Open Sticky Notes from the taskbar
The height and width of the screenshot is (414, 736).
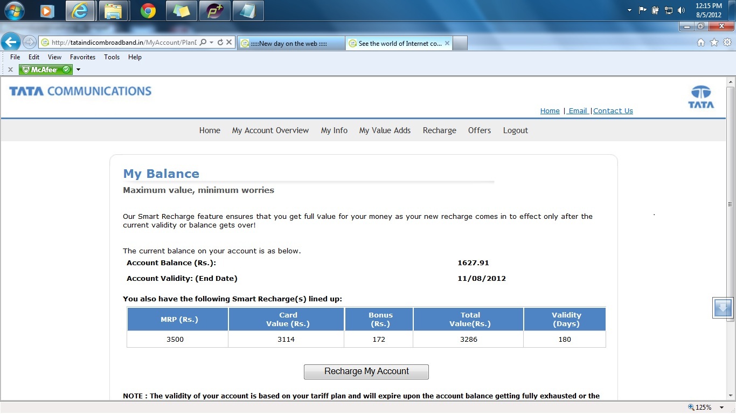pos(181,11)
